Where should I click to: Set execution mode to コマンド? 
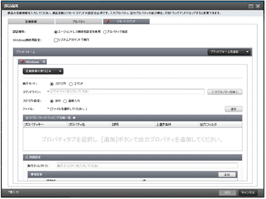[71, 84]
